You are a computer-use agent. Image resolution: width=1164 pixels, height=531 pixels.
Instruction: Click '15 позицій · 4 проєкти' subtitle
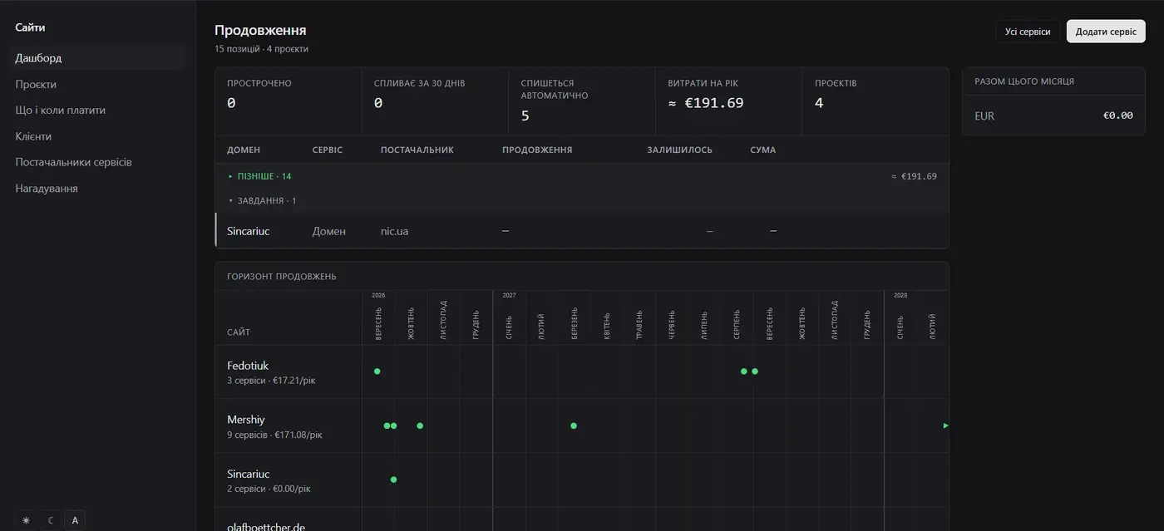coord(261,49)
